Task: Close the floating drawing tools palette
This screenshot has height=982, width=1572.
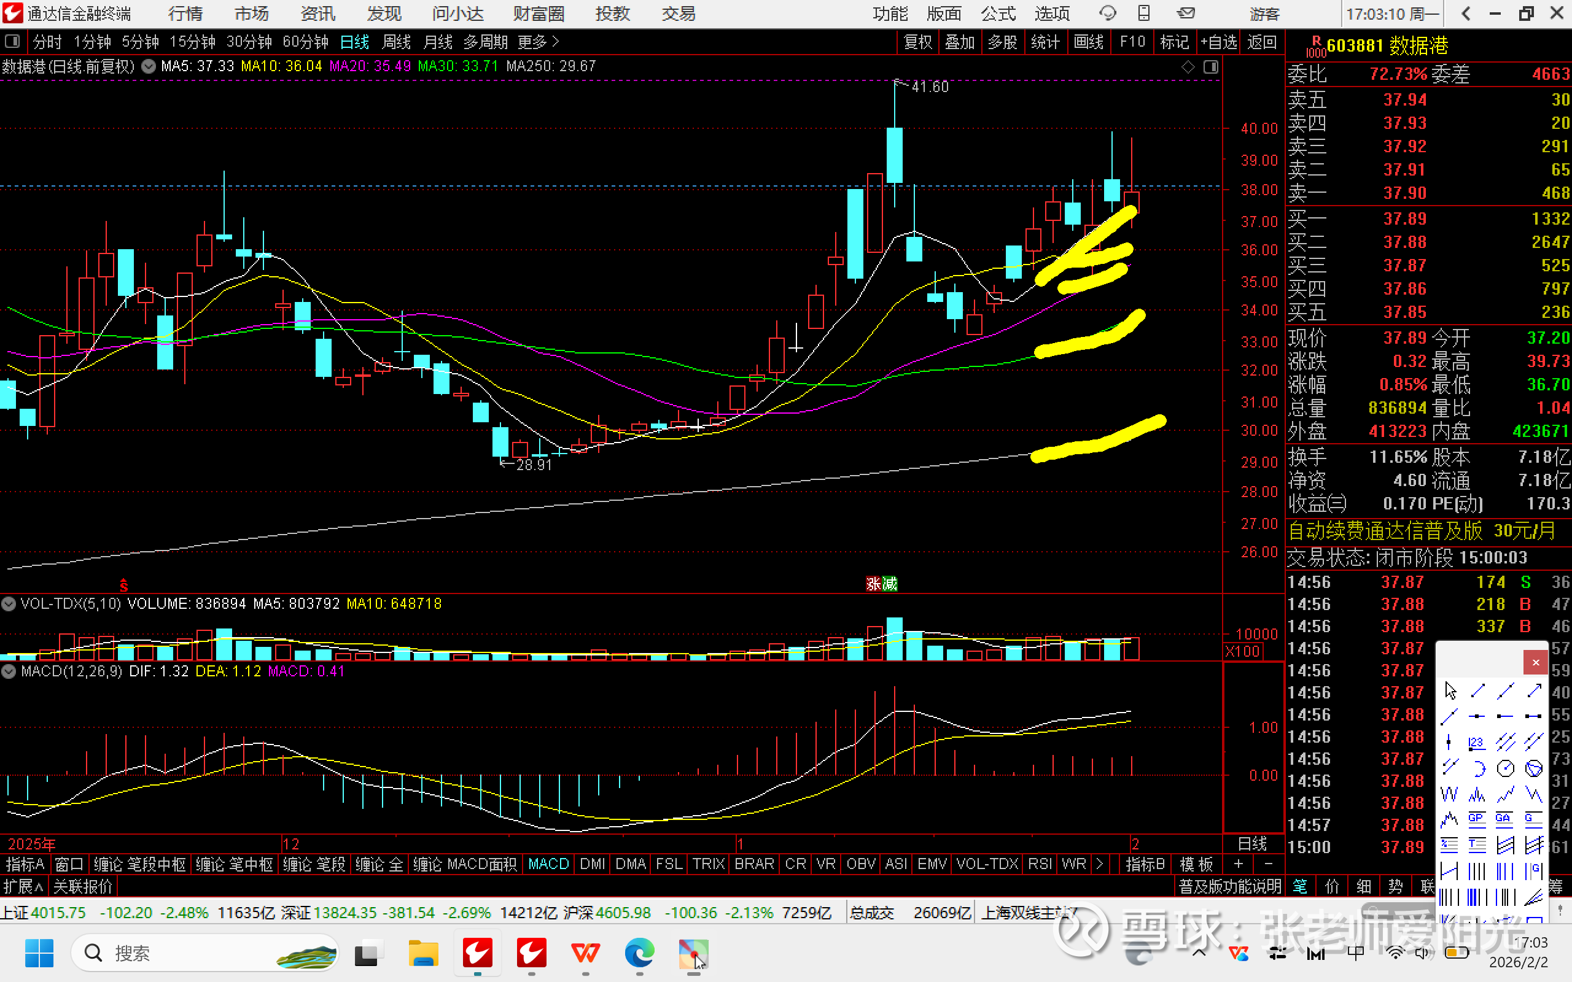Action: click(1535, 662)
